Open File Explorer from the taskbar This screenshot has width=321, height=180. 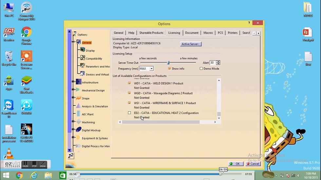click(x=48, y=175)
